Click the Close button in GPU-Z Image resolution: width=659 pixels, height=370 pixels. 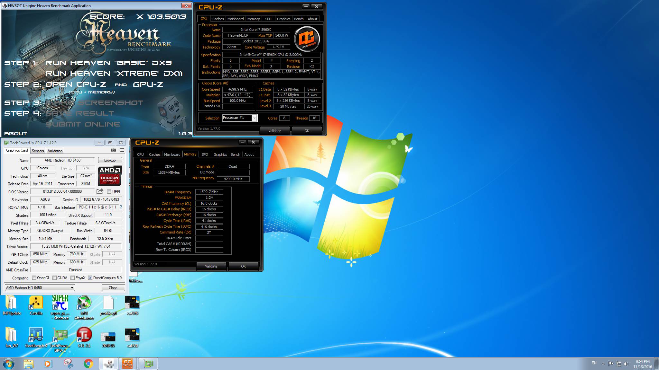click(113, 288)
